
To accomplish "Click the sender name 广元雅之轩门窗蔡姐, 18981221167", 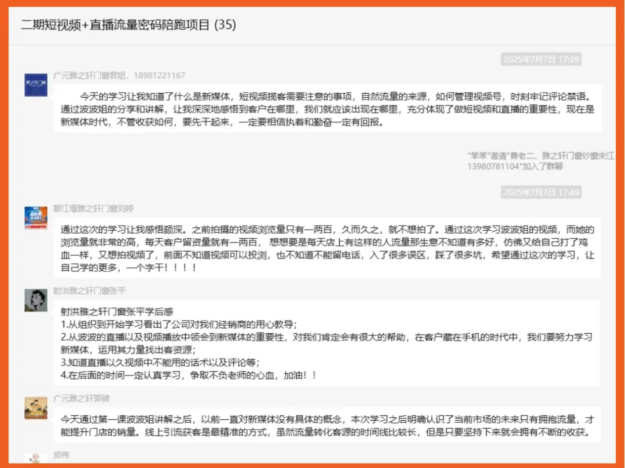I will 119,75.
